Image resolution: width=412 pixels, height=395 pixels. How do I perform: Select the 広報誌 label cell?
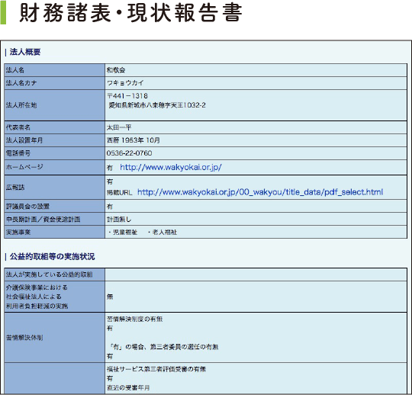coord(55,188)
